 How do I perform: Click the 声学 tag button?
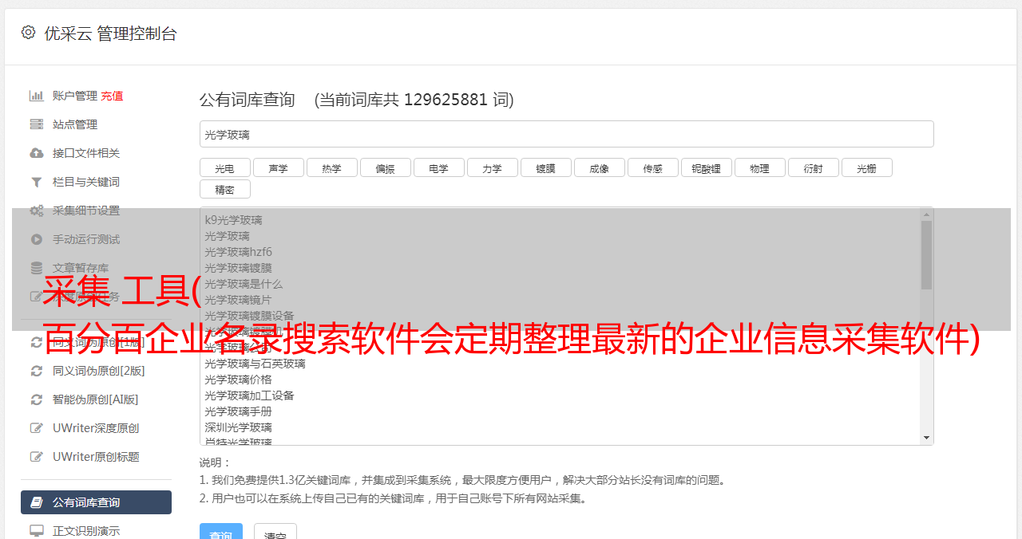click(x=278, y=167)
